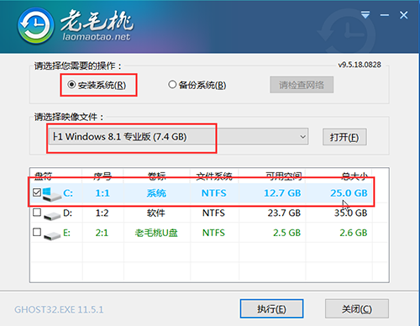Click the 23.7 GB free space value
420x326 pixels.
[284, 213]
